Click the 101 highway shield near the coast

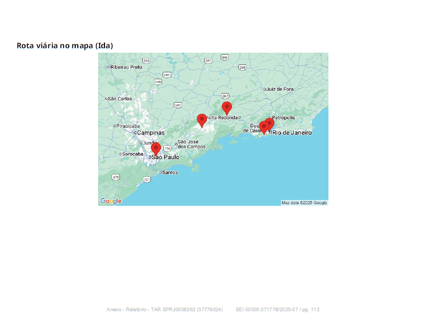(x=147, y=180)
